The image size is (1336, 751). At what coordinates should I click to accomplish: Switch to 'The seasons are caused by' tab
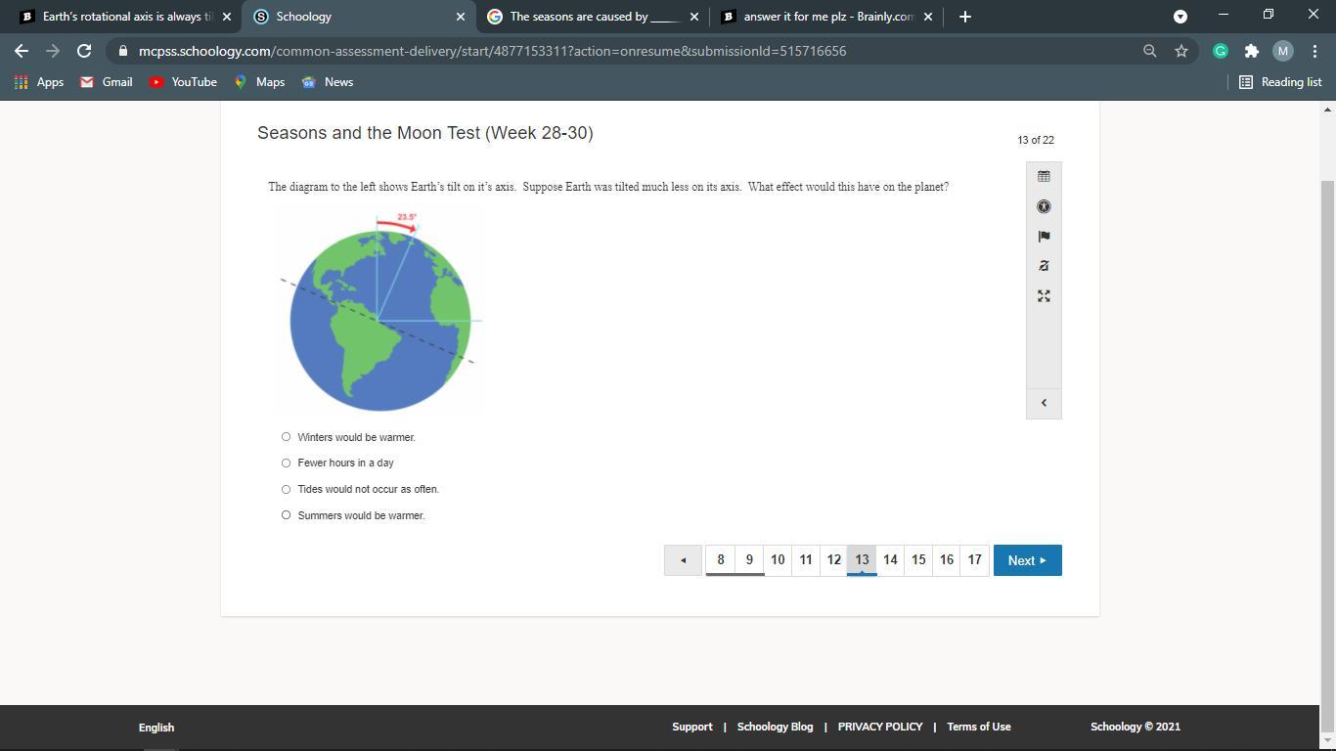pyautogui.click(x=592, y=17)
